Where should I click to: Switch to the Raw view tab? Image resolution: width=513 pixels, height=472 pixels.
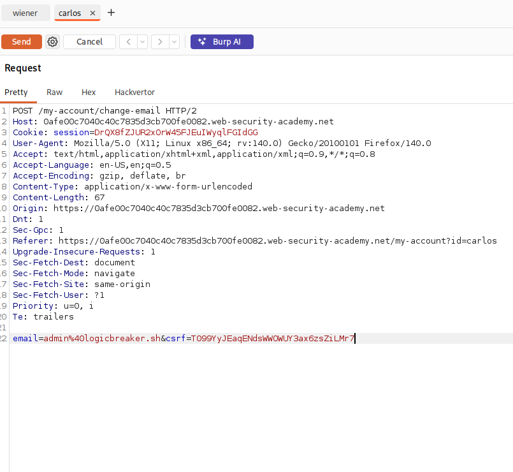(x=54, y=92)
